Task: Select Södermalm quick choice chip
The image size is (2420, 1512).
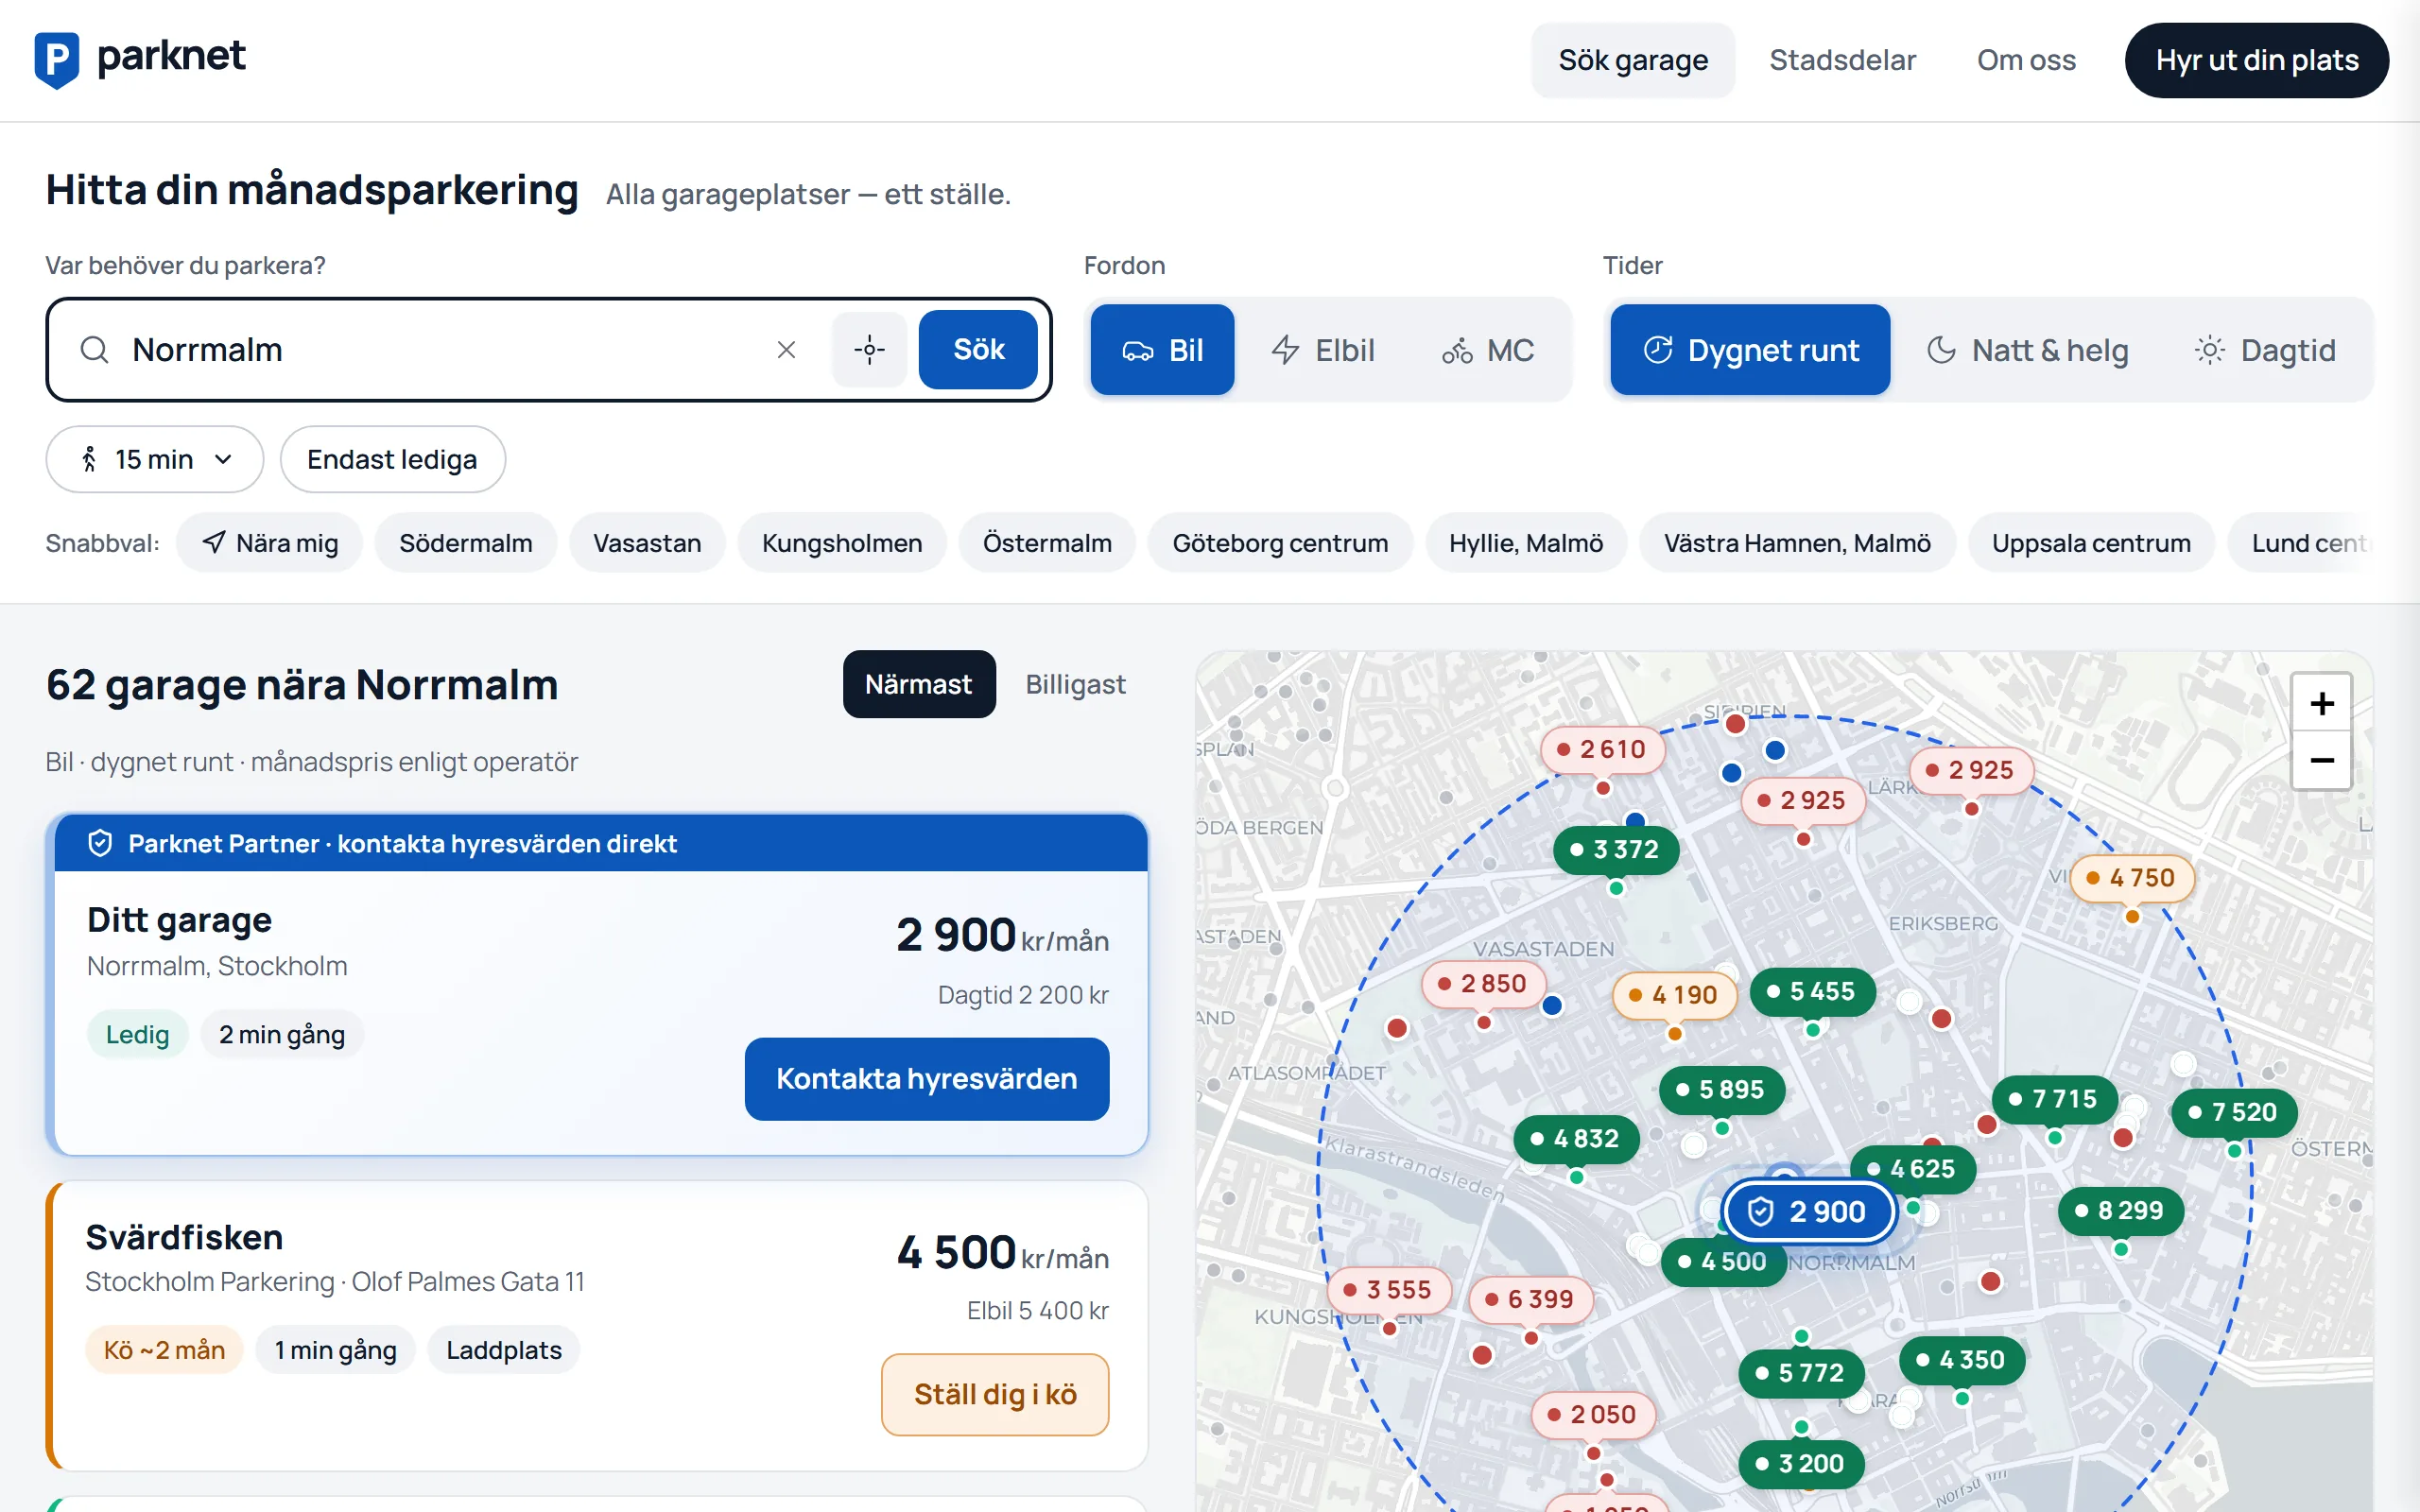Action: point(465,543)
